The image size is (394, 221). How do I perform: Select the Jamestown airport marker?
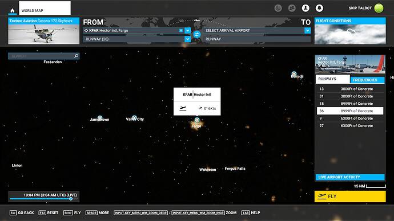100,117
